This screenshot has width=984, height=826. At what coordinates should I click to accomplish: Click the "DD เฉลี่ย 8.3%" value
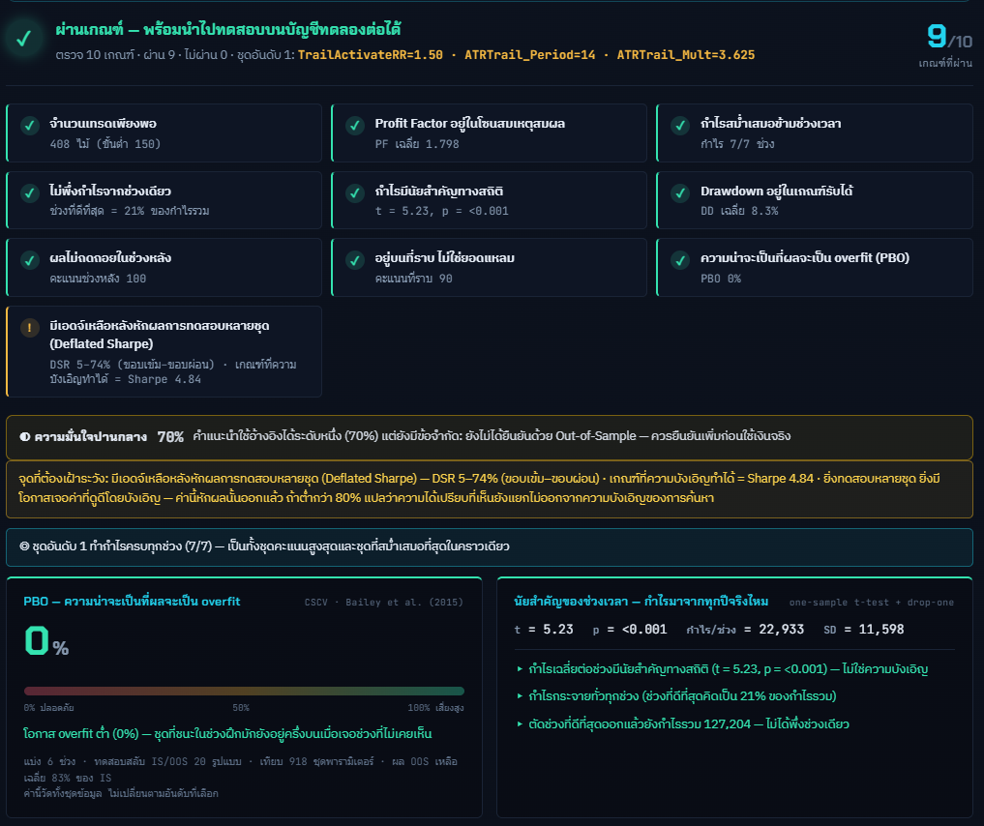[739, 212]
